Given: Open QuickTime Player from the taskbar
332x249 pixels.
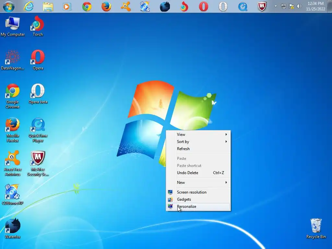Looking at the screenshot, I should [243, 6].
